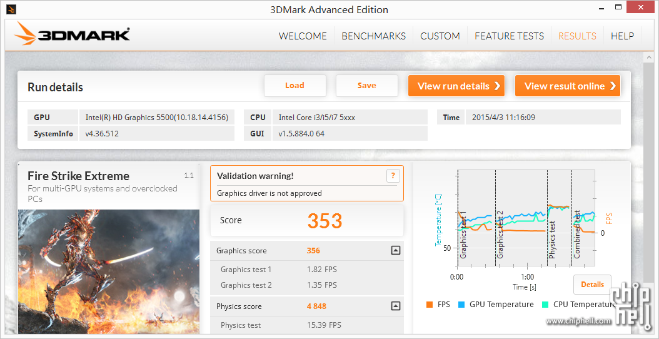Click the 3DMark logo
659x339 pixels.
click(x=72, y=34)
